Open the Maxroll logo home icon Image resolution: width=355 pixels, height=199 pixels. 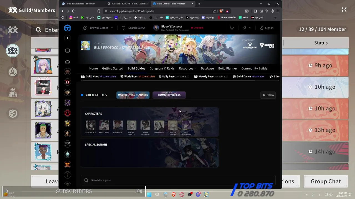67,28
